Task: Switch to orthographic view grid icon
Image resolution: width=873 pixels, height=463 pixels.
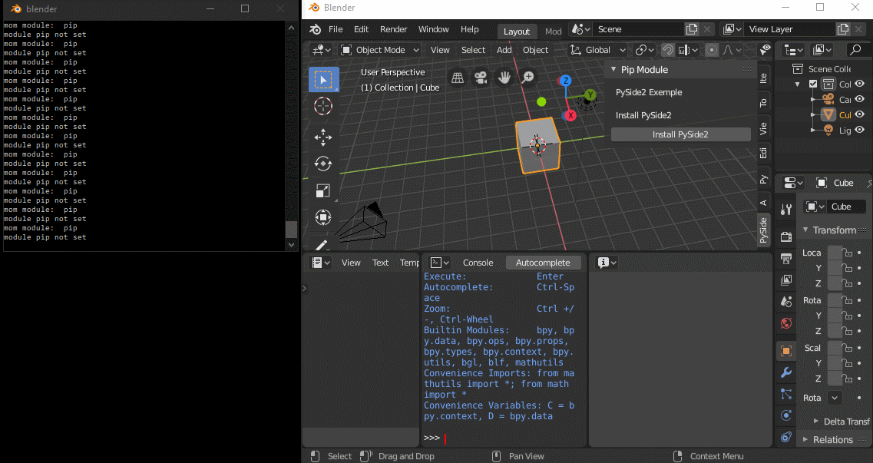Action: click(x=458, y=78)
